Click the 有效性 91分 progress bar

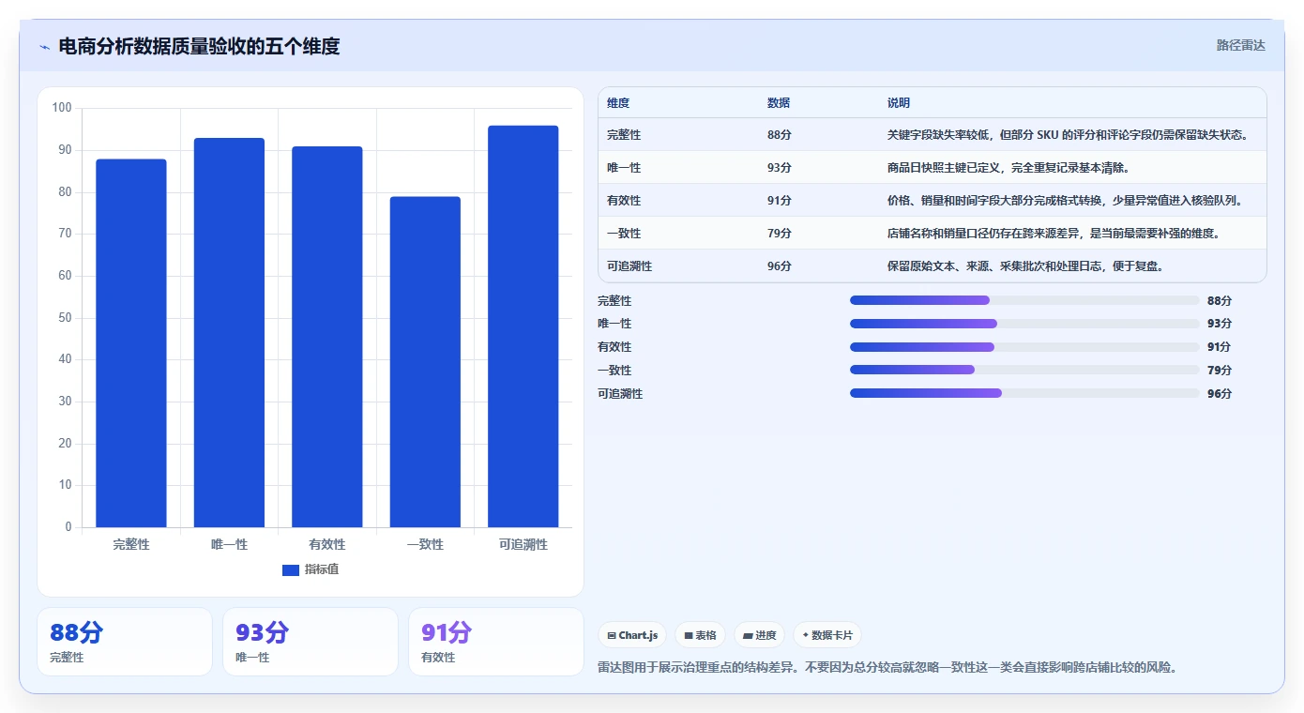point(1024,347)
